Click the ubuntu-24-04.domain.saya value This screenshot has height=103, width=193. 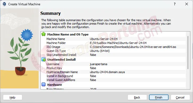(x=107, y=72)
